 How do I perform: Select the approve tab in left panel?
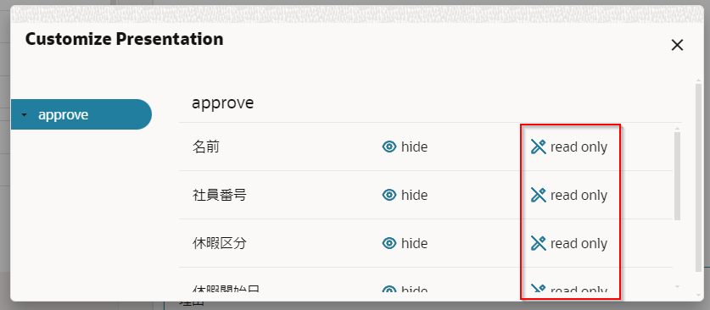click(81, 114)
